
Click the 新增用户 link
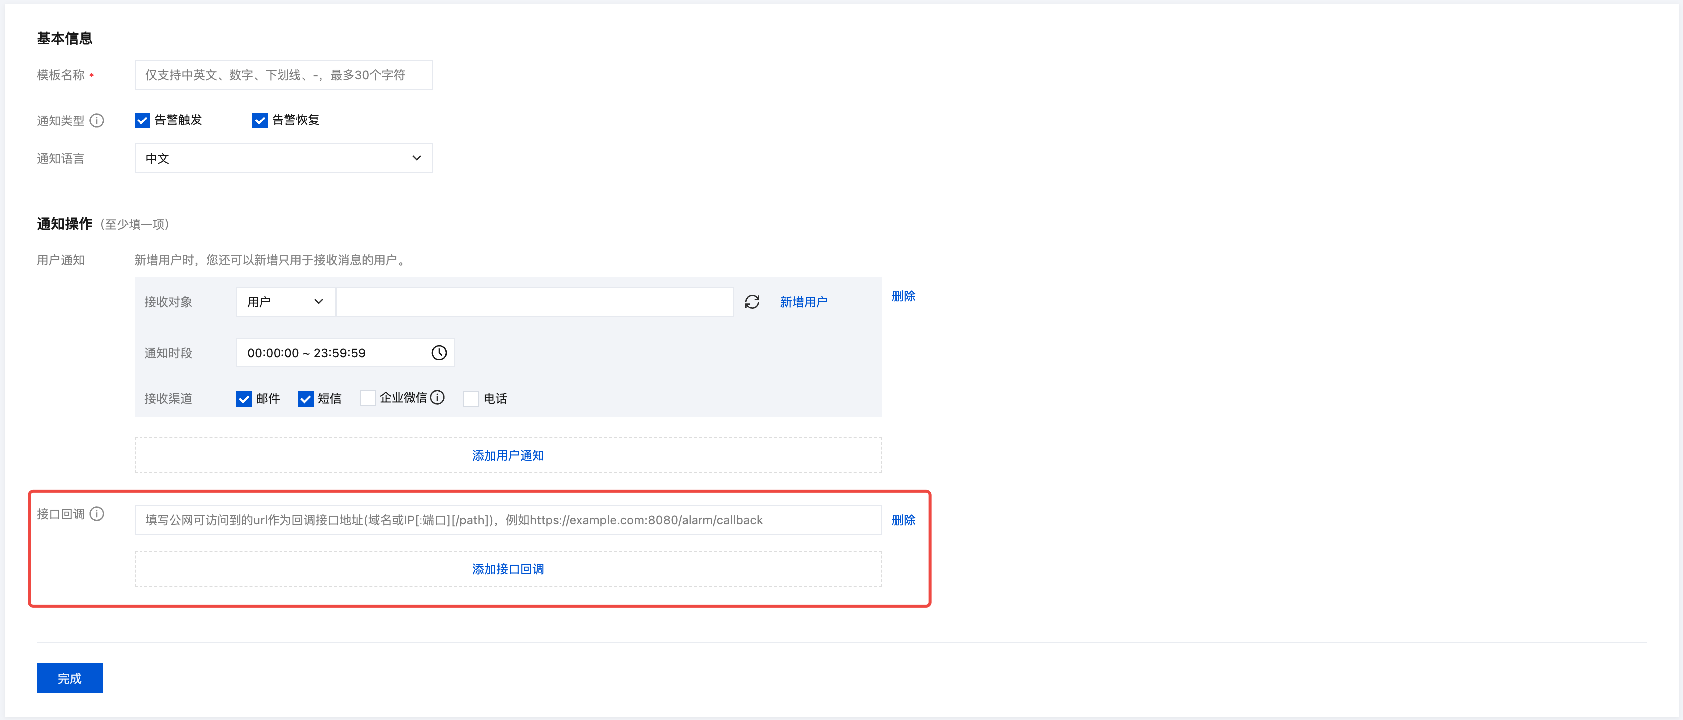point(803,302)
